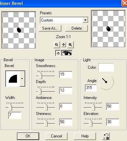Click the reset to default icon
This screenshot has height=141, width=127.
(106, 136)
